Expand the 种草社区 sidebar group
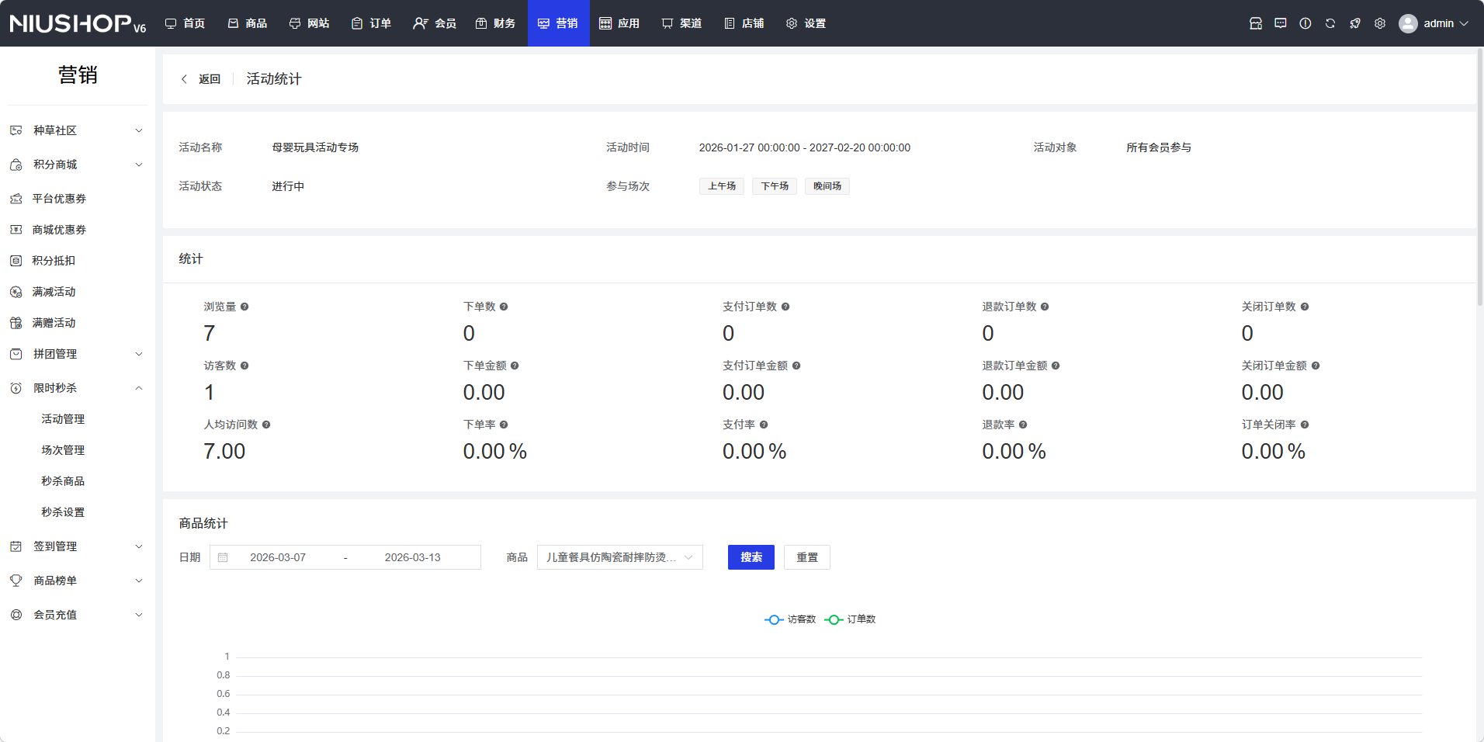1484x742 pixels. [x=76, y=130]
